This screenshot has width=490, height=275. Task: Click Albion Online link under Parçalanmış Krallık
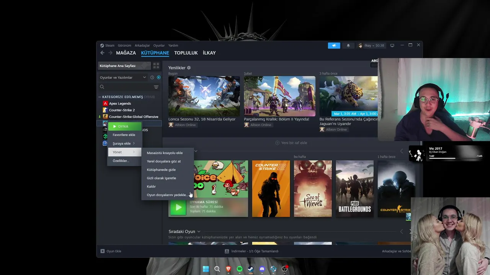coord(261,125)
